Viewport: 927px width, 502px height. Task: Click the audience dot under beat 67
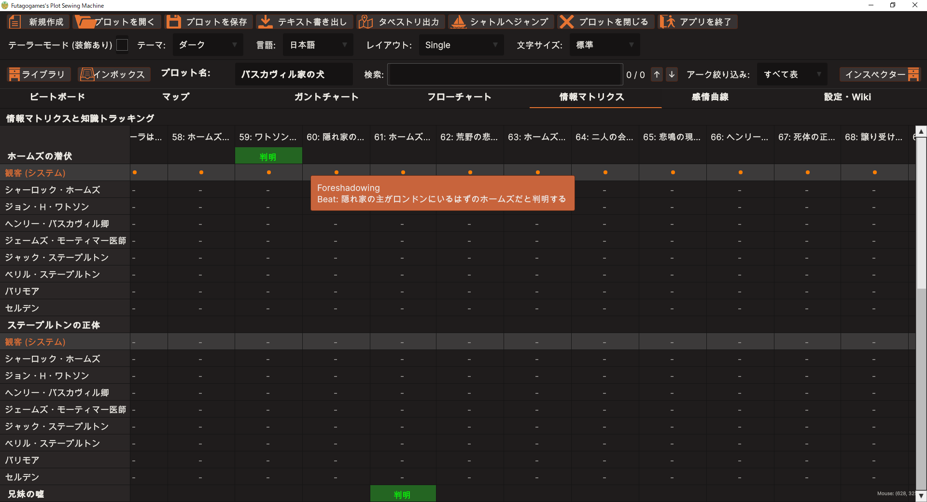coord(807,172)
